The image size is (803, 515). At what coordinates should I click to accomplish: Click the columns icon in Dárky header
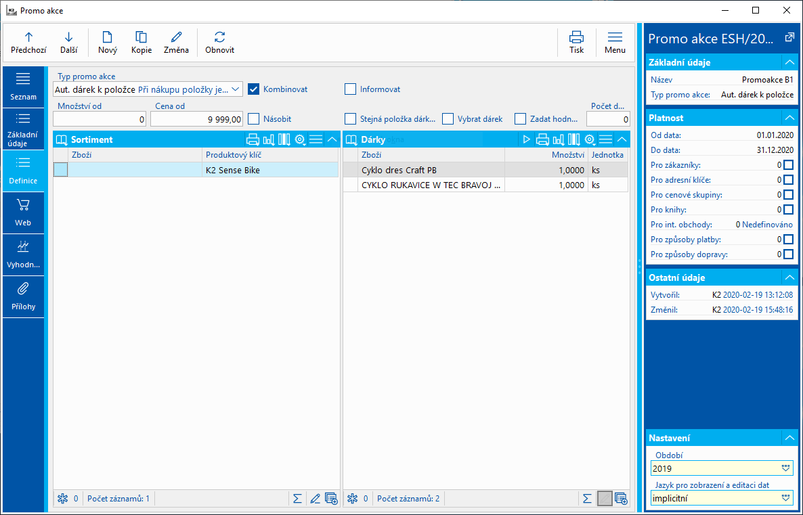[574, 139]
